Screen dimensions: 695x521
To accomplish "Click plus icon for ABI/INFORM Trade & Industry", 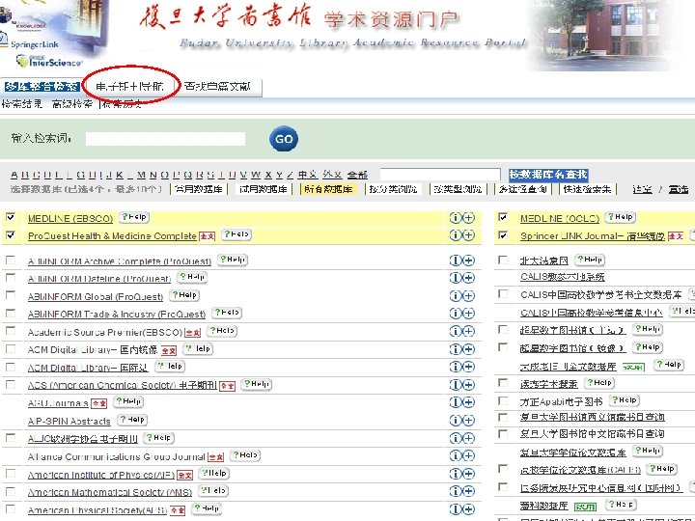I will 469,314.
